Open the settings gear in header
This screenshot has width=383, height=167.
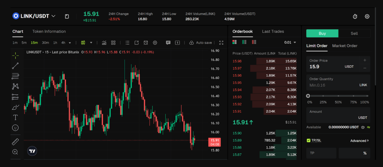(367, 16)
